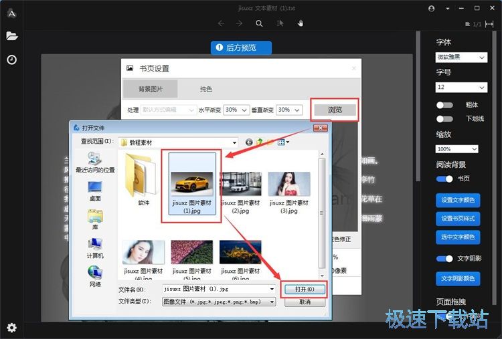Viewport: 502px width, 339px height.
Task: Open the font size dropdown showing 12
Action: 461,88
